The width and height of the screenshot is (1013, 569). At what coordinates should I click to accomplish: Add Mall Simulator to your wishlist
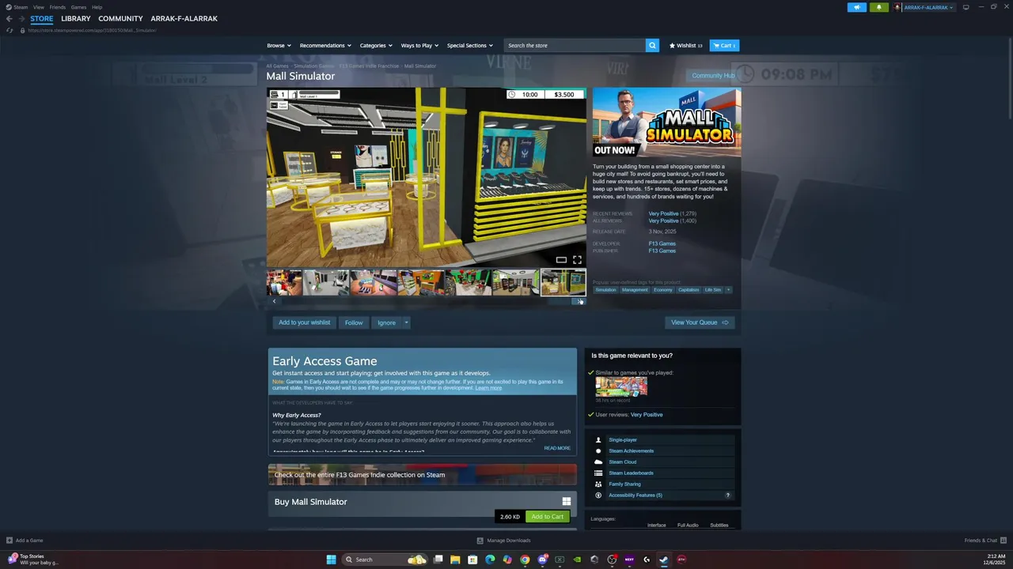pos(304,322)
